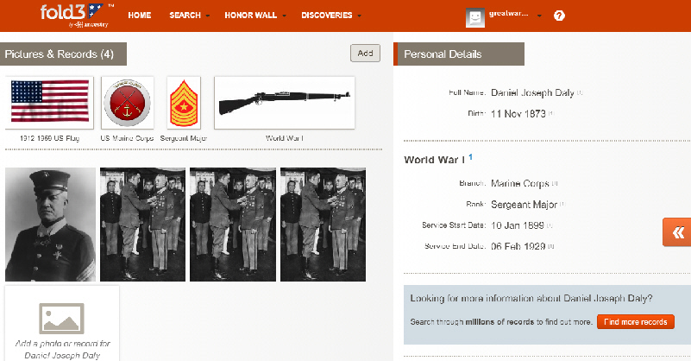Click the source icon beside Full Name
Image resolution: width=691 pixels, height=361 pixels.
point(581,92)
